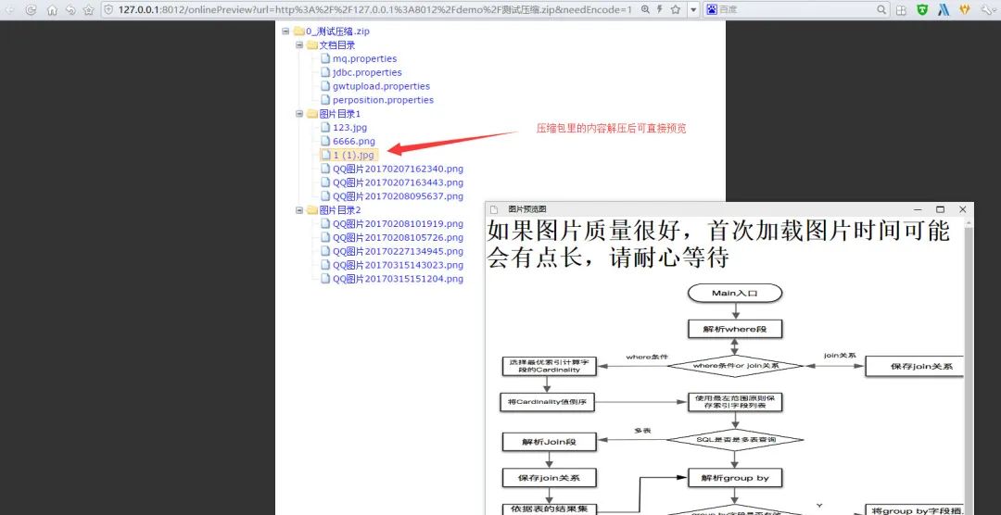Click the file icon of QQ图片20170207162340.png
Image resolution: width=1001 pixels, height=515 pixels.
pos(325,170)
